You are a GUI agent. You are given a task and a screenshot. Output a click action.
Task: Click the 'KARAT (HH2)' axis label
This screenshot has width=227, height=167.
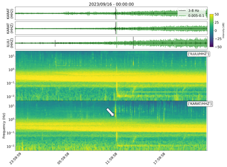click(10, 14)
